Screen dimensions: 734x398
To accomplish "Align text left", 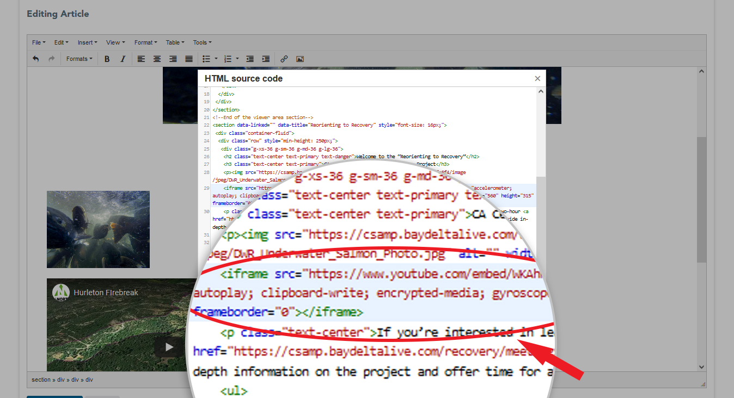I will [x=141, y=59].
